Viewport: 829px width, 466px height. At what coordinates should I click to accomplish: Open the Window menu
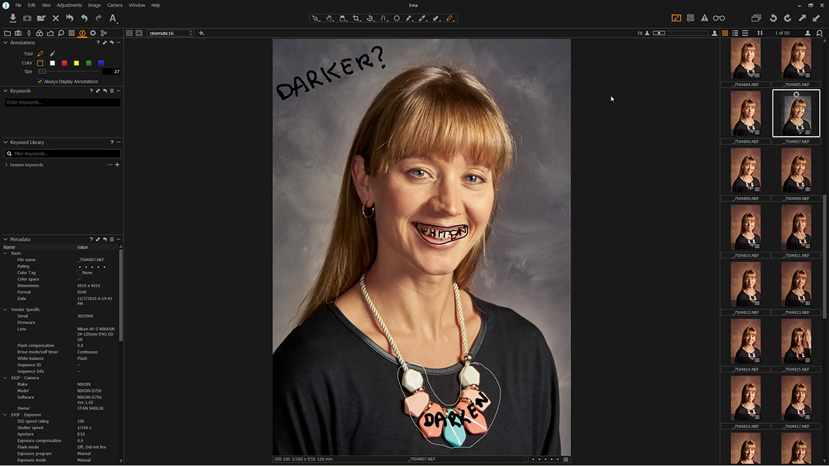137,5
